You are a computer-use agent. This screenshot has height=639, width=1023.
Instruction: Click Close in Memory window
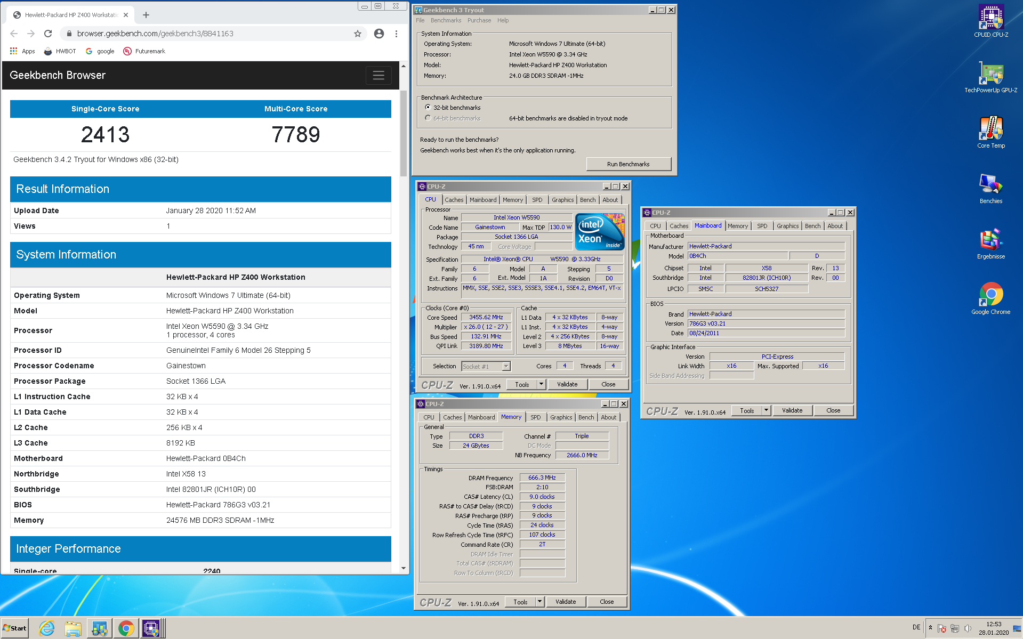click(607, 602)
